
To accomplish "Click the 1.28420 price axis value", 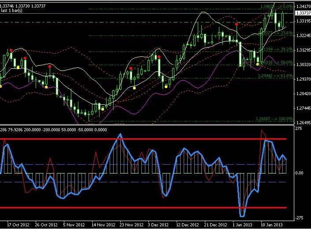I will (304, 94).
